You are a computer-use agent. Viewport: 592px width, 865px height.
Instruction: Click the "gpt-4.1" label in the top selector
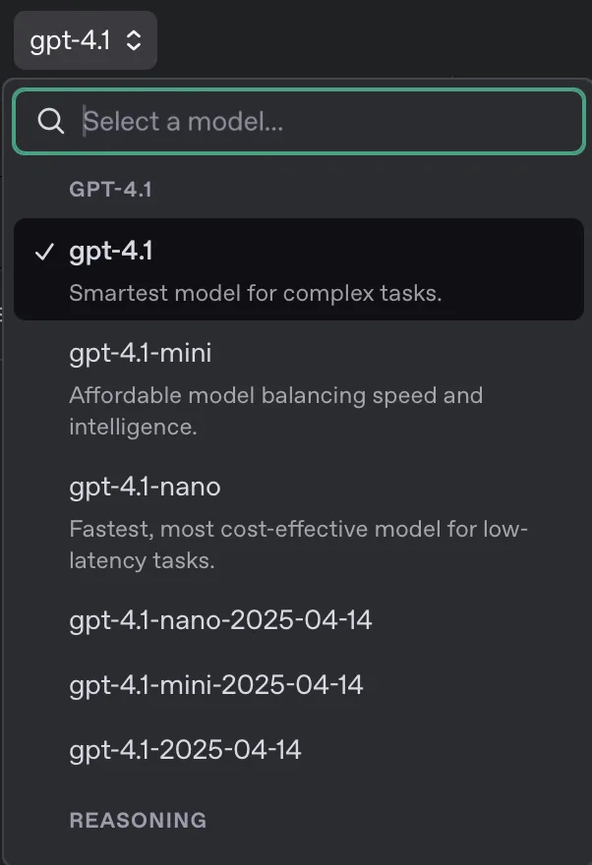click(70, 41)
